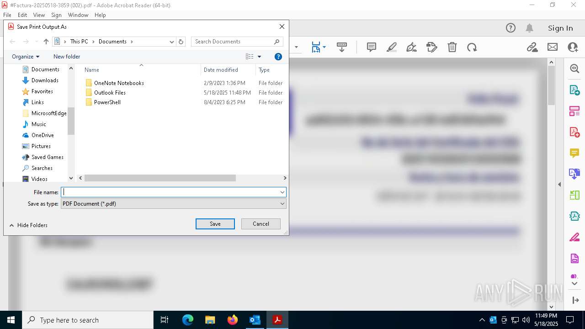Open the Sign menu
This screenshot has height=329, width=585.
pyautogui.click(x=57, y=15)
